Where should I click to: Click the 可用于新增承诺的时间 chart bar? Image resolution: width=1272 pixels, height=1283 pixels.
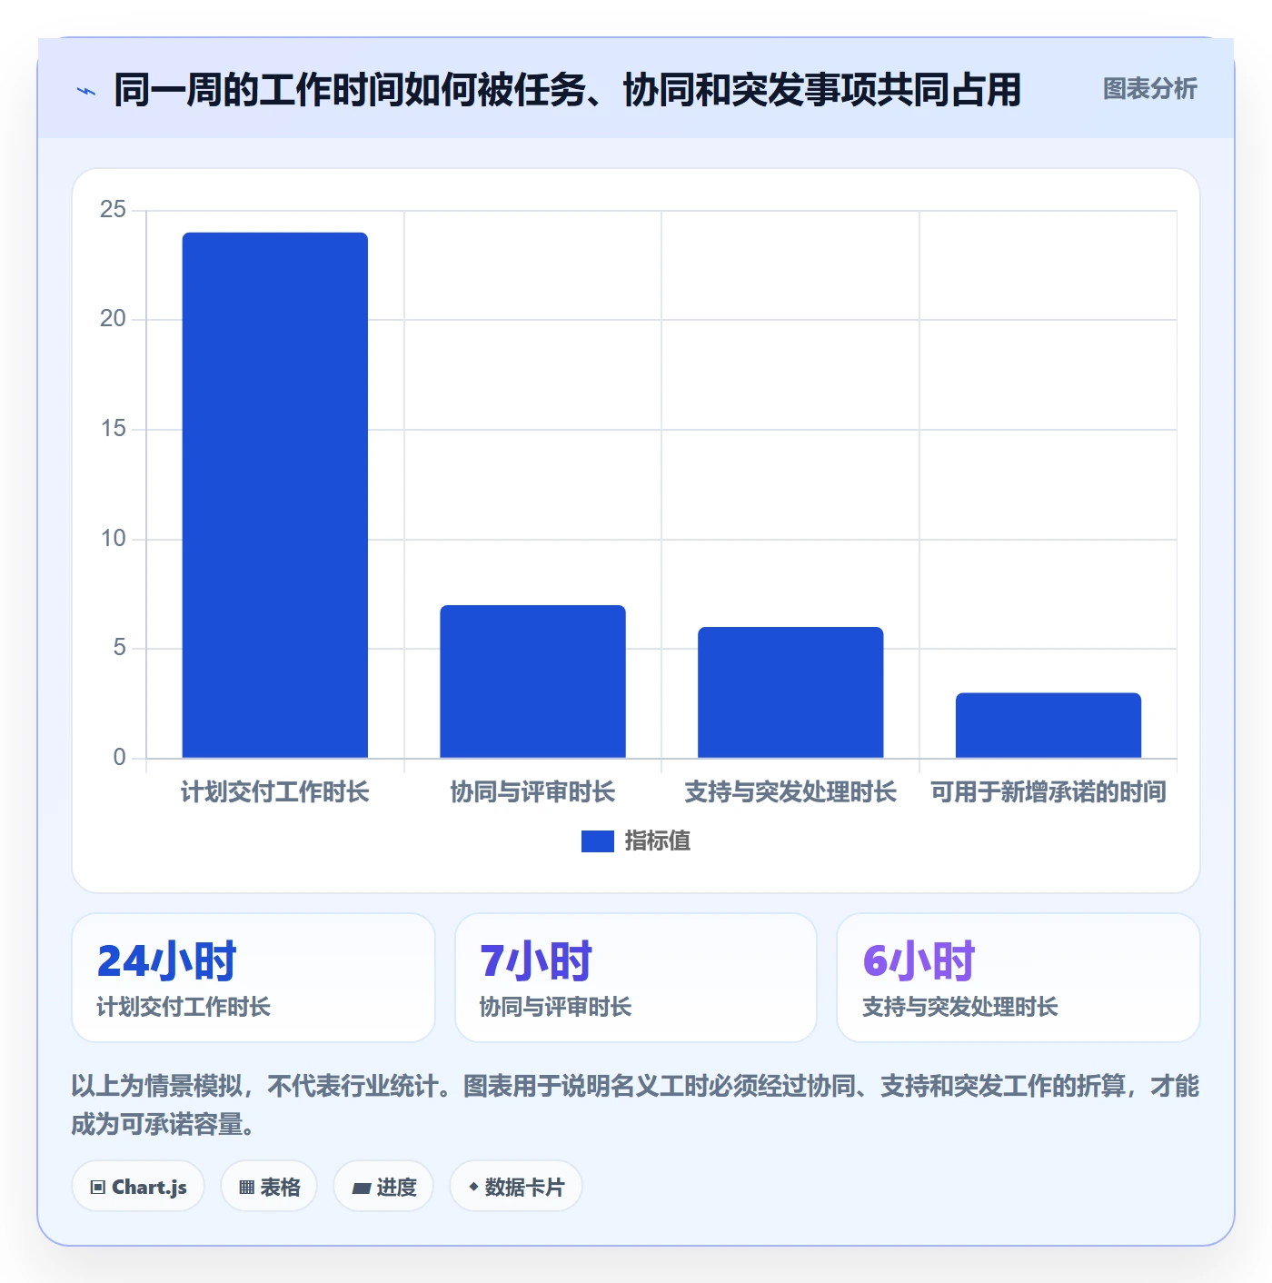coord(1048,725)
